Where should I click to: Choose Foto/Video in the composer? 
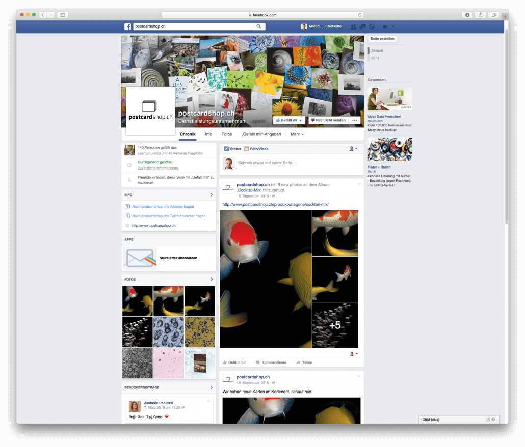(256, 149)
